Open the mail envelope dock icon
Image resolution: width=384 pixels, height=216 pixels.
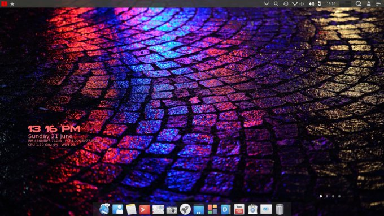[158, 210]
